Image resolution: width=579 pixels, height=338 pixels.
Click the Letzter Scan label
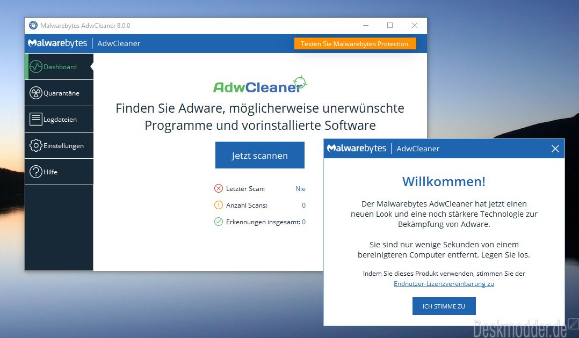pos(245,188)
